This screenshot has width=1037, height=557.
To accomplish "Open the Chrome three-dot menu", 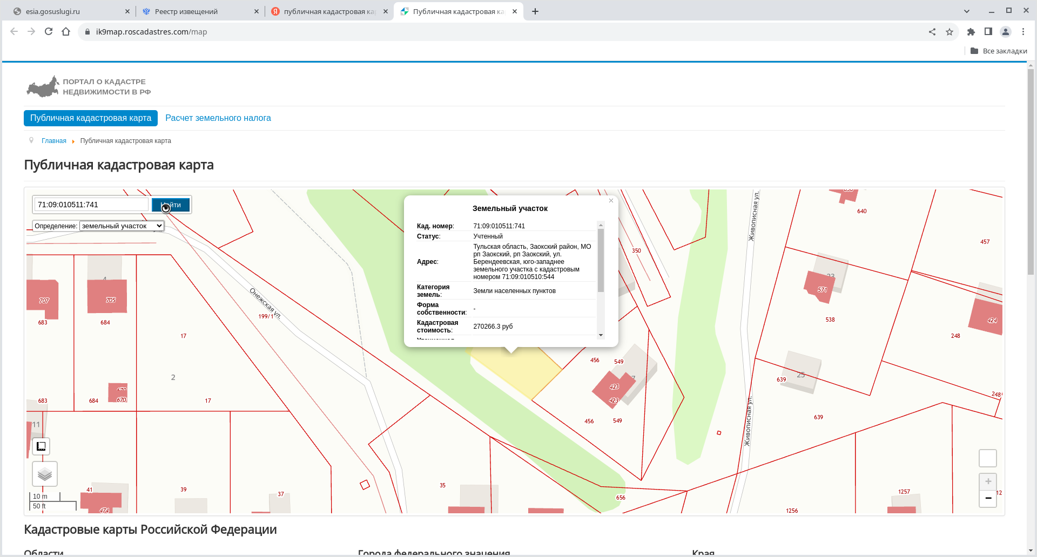I will [x=1023, y=32].
